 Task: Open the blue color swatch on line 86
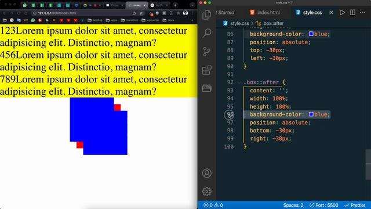[311, 34]
